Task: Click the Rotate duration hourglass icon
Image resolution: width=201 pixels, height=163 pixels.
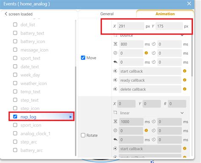Action: (115, 122)
